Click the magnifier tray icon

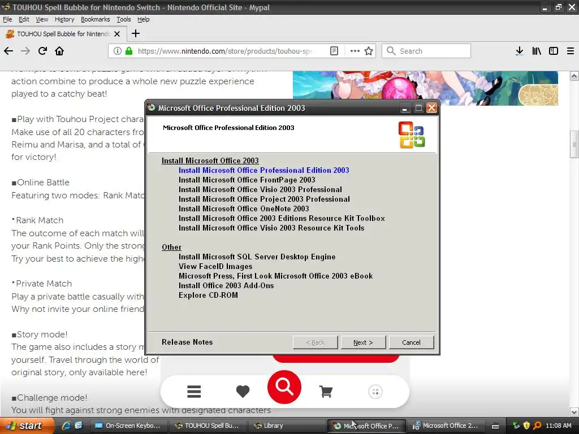[x=537, y=426]
